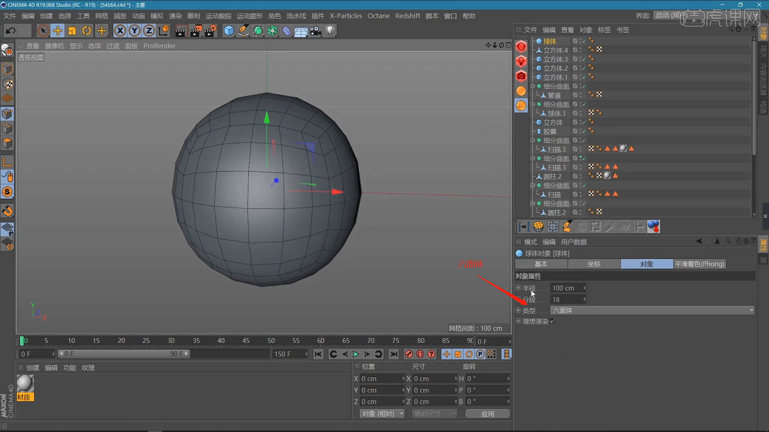Open the 对象 (相对) coordinate dropdown

(x=382, y=414)
